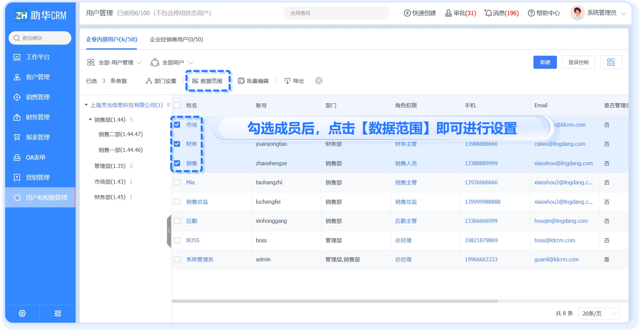
Task: Open the Help Center icon
Action: tap(531, 13)
